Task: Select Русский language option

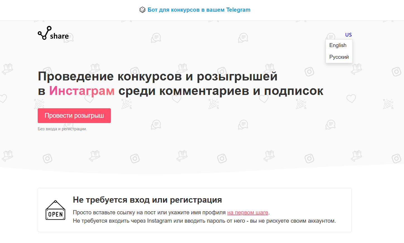Action: [x=339, y=57]
